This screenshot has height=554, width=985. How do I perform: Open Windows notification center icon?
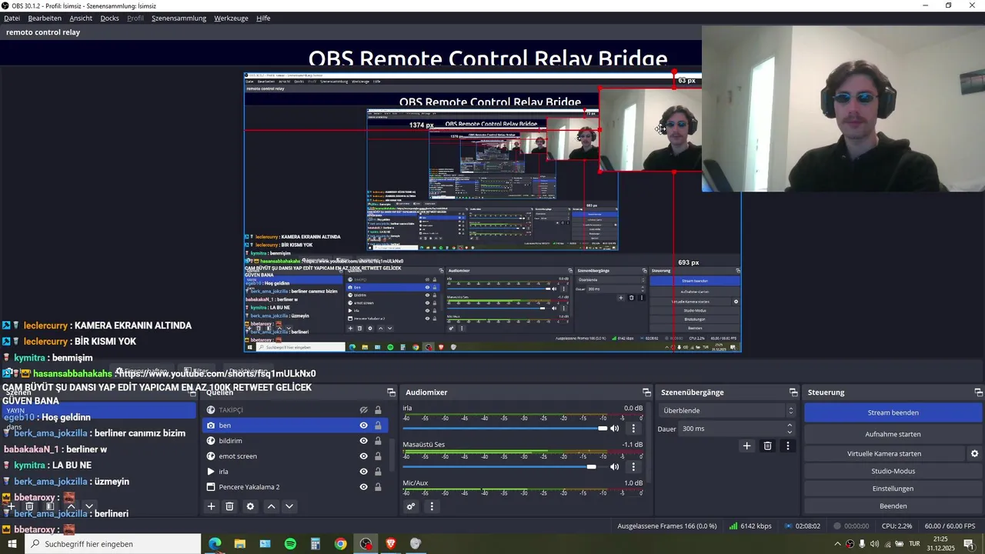pyautogui.click(x=969, y=544)
